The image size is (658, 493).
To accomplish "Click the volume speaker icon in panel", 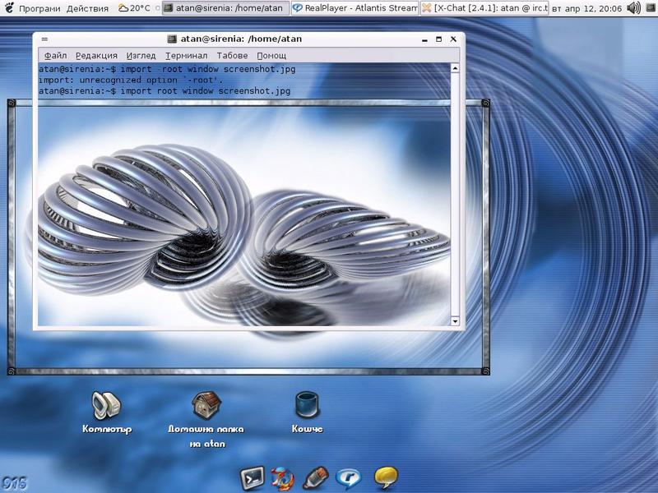I will coord(633,8).
